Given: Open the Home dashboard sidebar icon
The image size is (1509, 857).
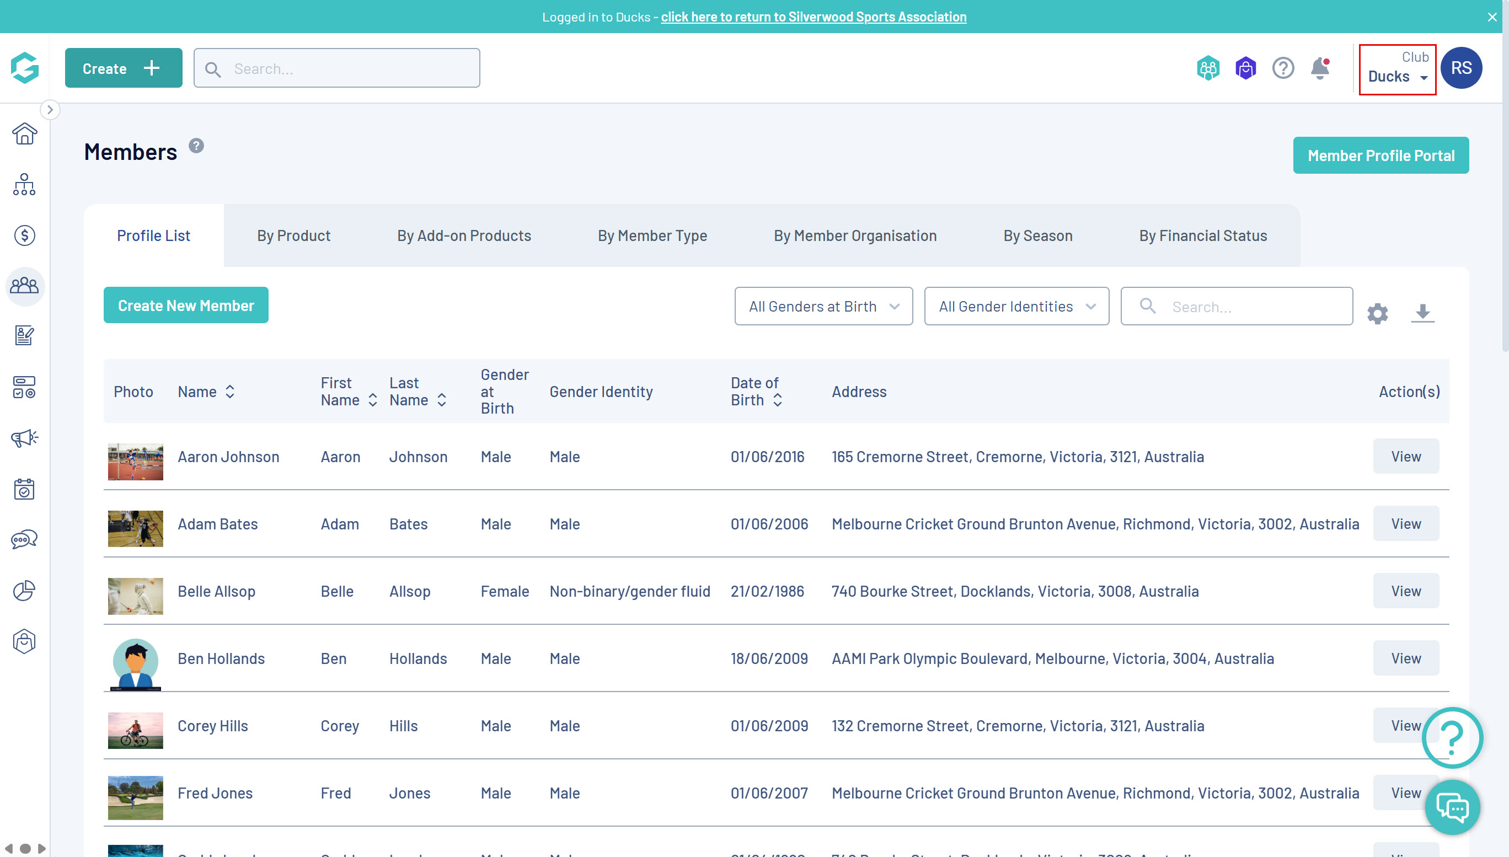Looking at the screenshot, I should click(24, 134).
